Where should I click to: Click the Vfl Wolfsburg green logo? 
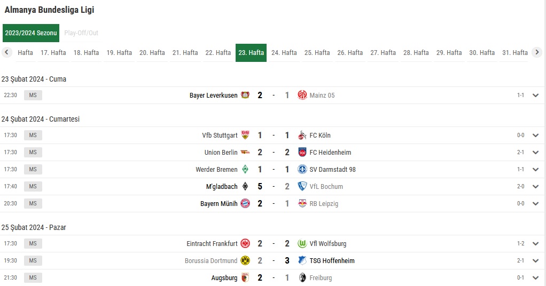pyautogui.click(x=302, y=243)
